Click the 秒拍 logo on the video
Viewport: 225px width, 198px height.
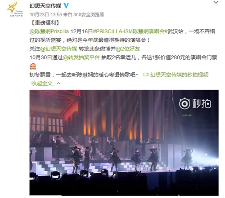point(195,103)
